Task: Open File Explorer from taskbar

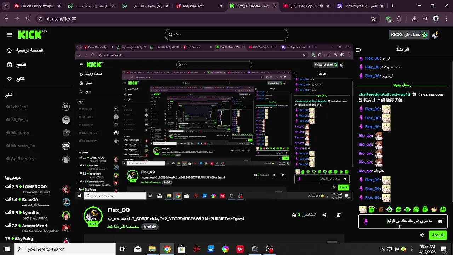Action: [152, 249]
